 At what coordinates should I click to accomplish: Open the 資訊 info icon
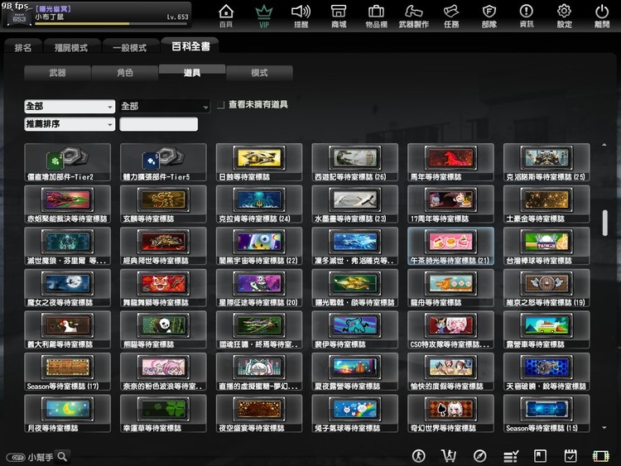527,16
